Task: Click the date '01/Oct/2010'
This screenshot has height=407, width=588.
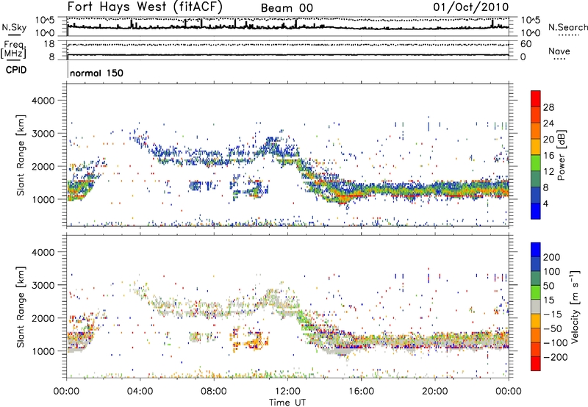Action: (x=471, y=7)
